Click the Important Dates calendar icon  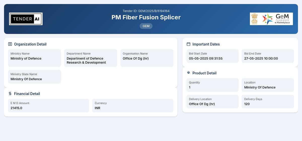tap(188, 44)
